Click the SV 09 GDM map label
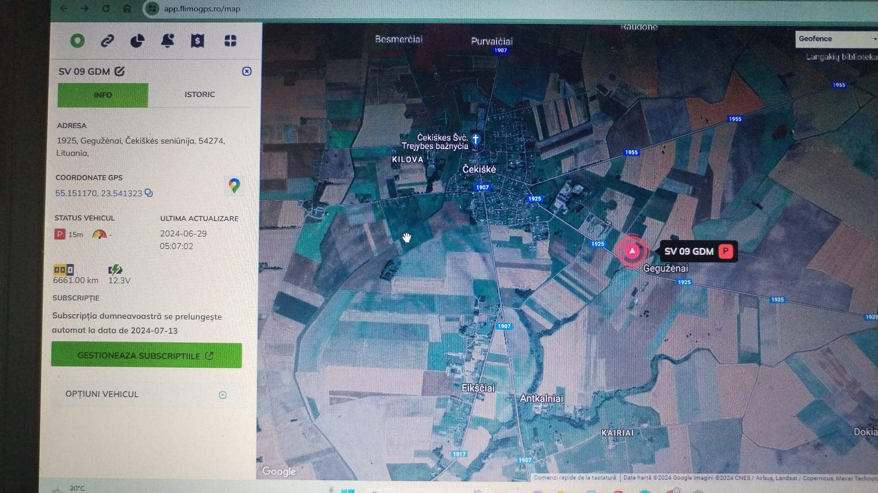This screenshot has height=493, width=878. tap(689, 252)
